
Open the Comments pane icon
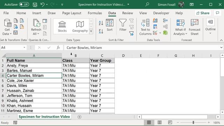[x=218, y=13]
